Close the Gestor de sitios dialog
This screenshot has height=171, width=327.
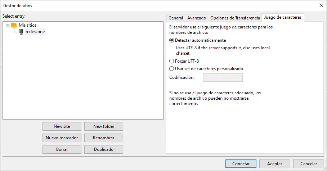click(321, 5)
